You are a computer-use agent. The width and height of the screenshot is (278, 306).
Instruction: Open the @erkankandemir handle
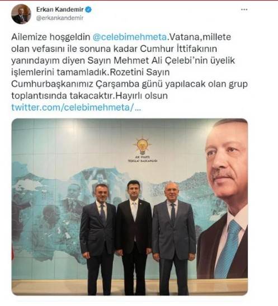click(60, 18)
